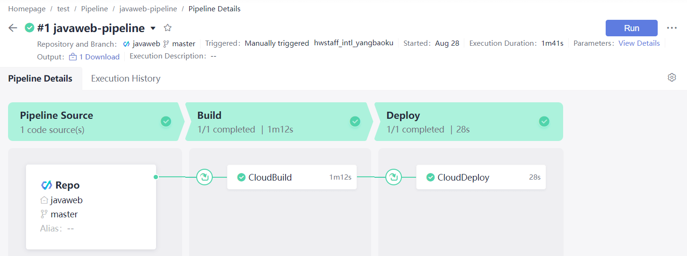Select the Pipeline Details tab
This screenshot has height=256, width=687.
pyautogui.click(x=40, y=79)
